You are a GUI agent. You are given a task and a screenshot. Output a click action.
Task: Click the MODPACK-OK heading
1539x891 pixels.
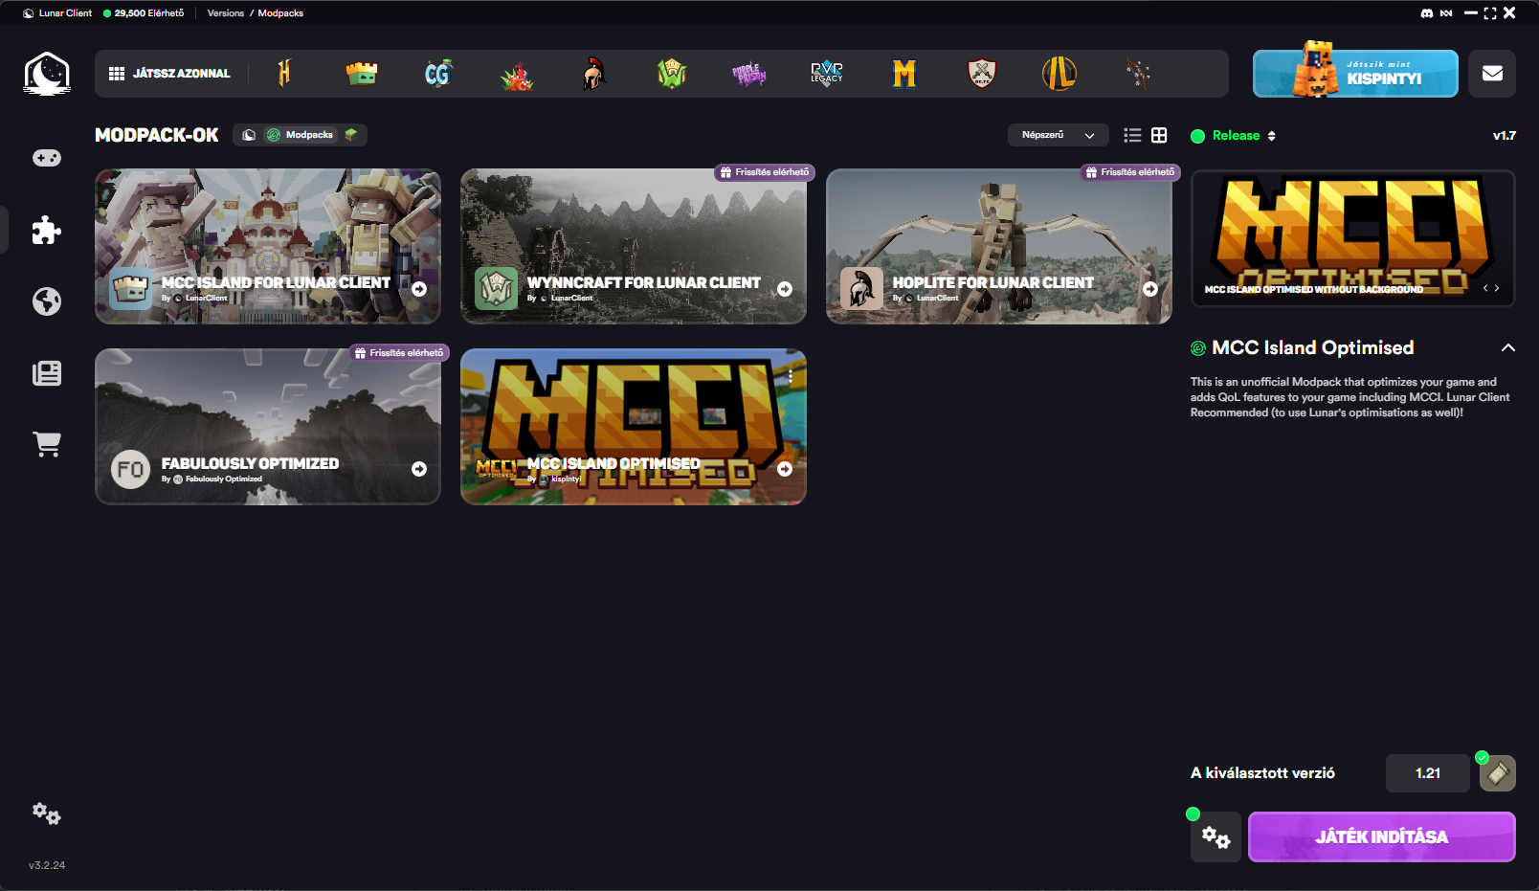157,135
